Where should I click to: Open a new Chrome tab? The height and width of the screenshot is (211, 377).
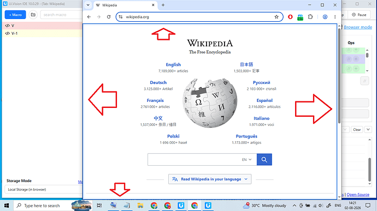pyautogui.click(x=163, y=5)
